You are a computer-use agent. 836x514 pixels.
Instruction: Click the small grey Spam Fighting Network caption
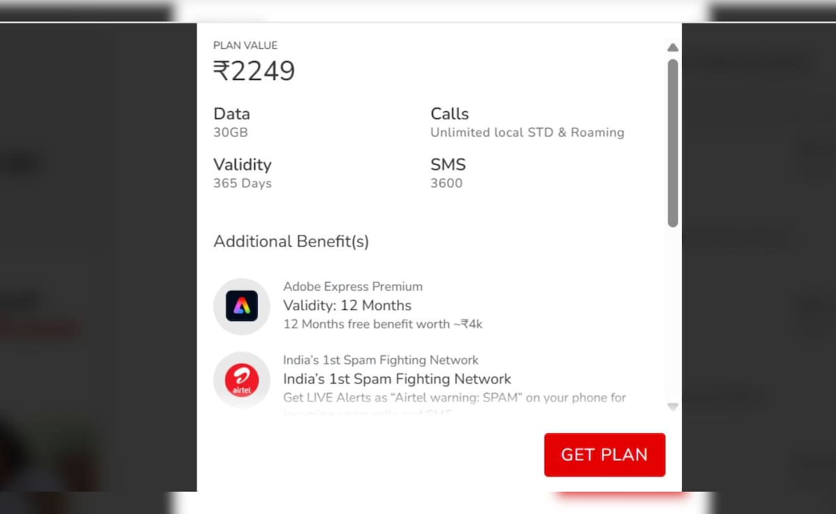pos(380,360)
